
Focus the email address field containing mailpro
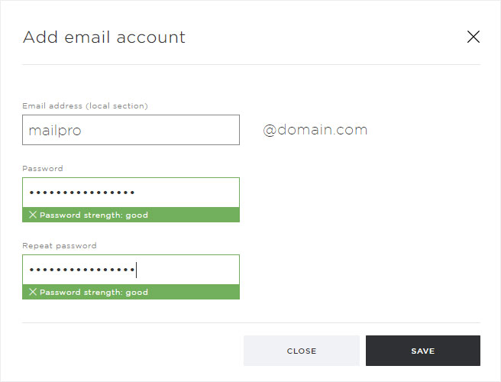point(131,130)
